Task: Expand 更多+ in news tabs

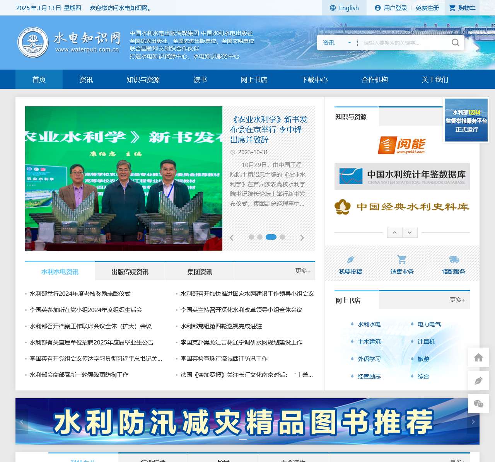Action: tap(303, 271)
